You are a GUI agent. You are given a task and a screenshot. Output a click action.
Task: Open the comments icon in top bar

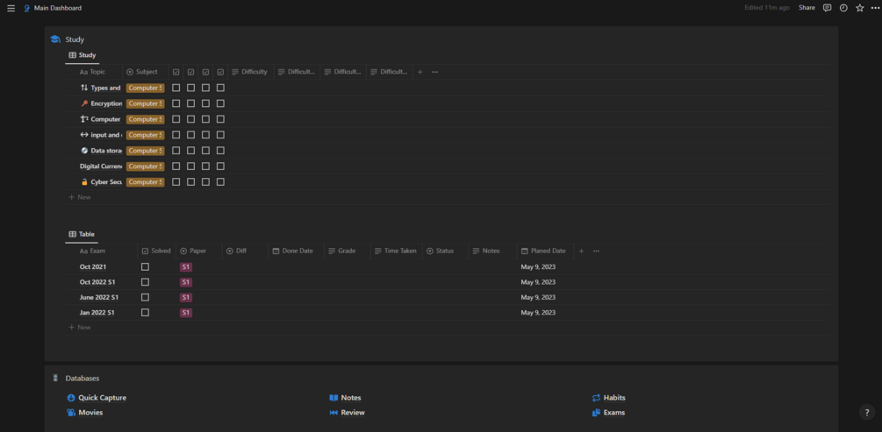coord(827,8)
